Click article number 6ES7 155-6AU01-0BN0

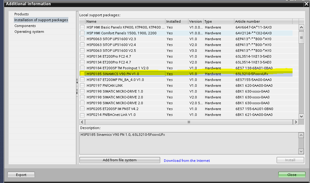(x=254, y=109)
